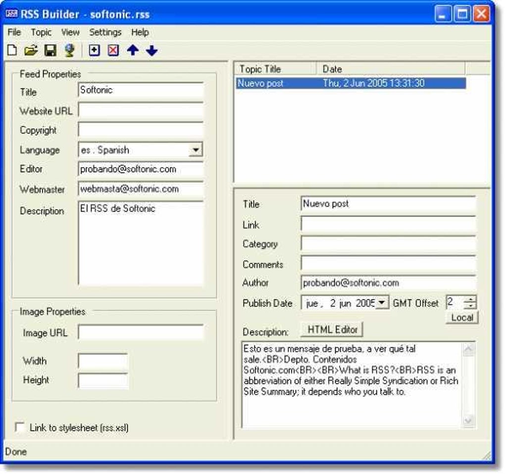Click description scrollbar up arrow
Image resolution: width=505 pixels, height=474 pixels.
point(468,349)
